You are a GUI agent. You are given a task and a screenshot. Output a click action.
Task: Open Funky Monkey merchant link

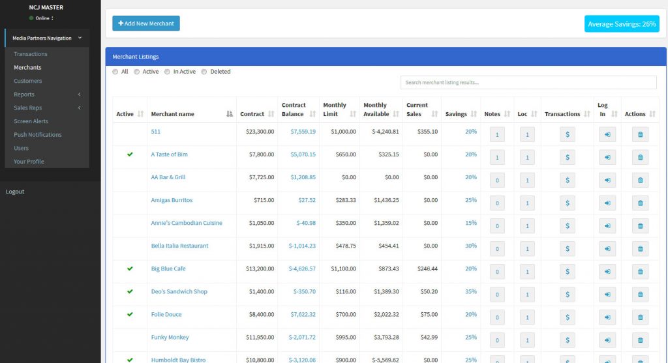[170, 337]
